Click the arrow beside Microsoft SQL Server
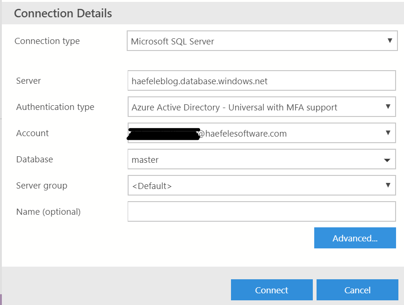This screenshot has height=305, width=404. (x=390, y=41)
